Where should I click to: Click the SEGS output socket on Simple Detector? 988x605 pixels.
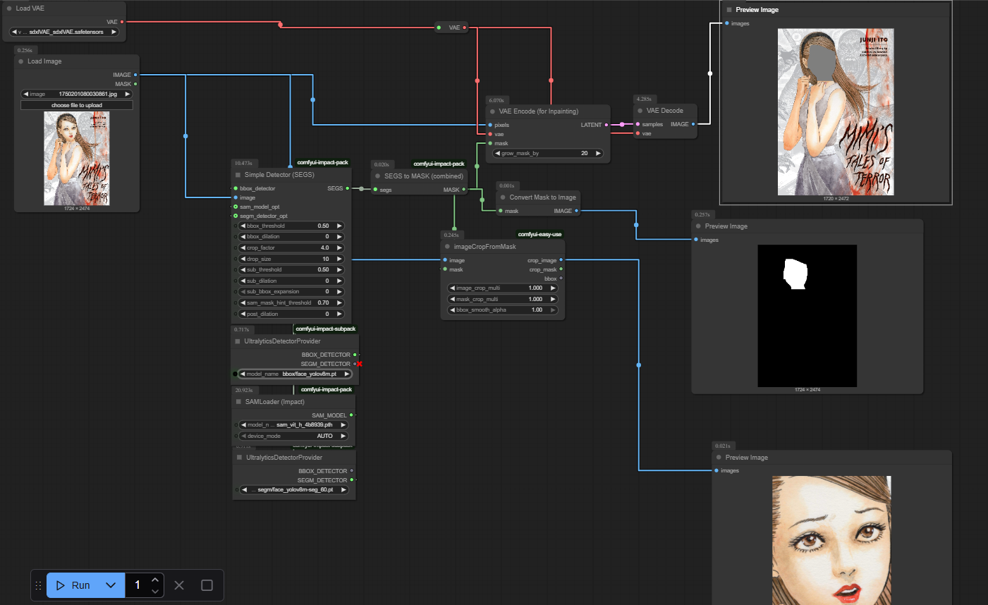(348, 188)
